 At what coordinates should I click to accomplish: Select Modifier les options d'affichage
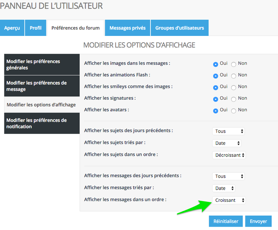pyautogui.click(x=42, y=105)
